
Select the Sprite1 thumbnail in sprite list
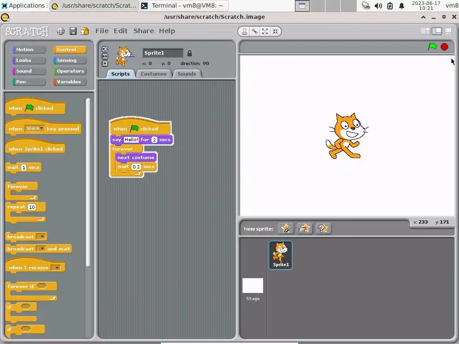281,255
